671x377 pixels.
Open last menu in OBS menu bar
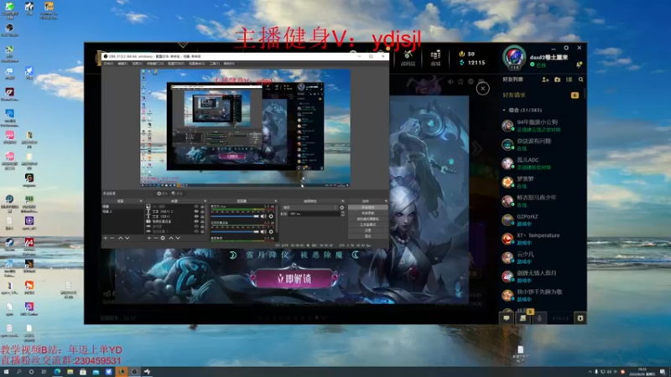point(229,64)
